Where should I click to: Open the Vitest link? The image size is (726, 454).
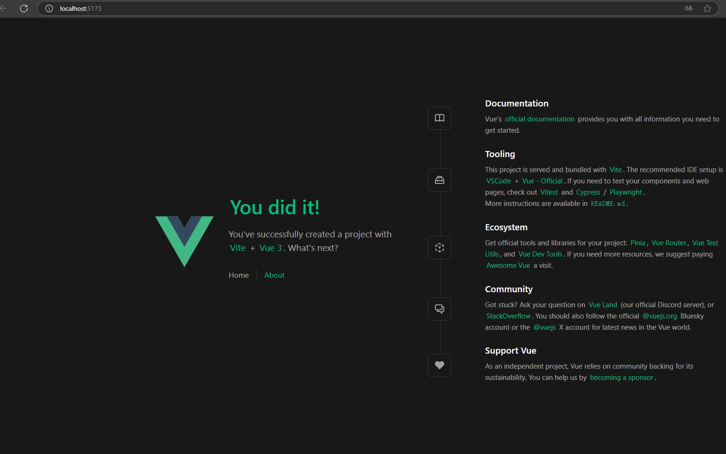[549, 192]
